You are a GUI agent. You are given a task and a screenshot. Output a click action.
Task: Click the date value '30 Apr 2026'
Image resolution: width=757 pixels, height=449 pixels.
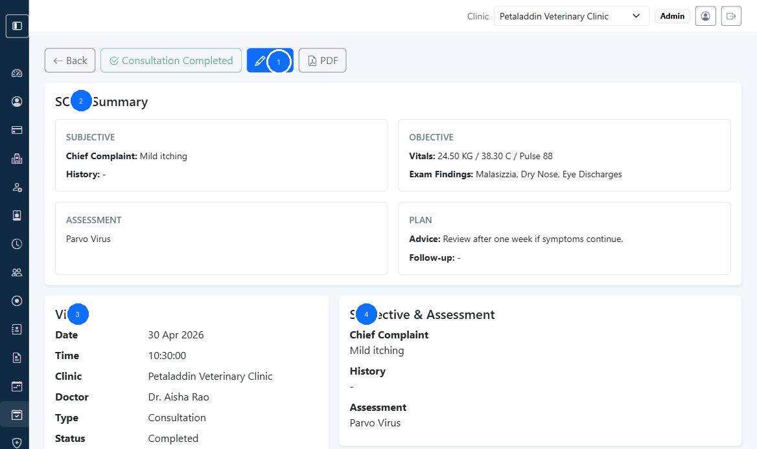(176, 335)
